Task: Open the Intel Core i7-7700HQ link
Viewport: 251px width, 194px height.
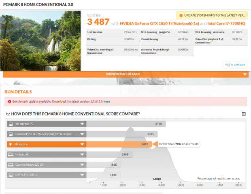Action: pos(226,23)
